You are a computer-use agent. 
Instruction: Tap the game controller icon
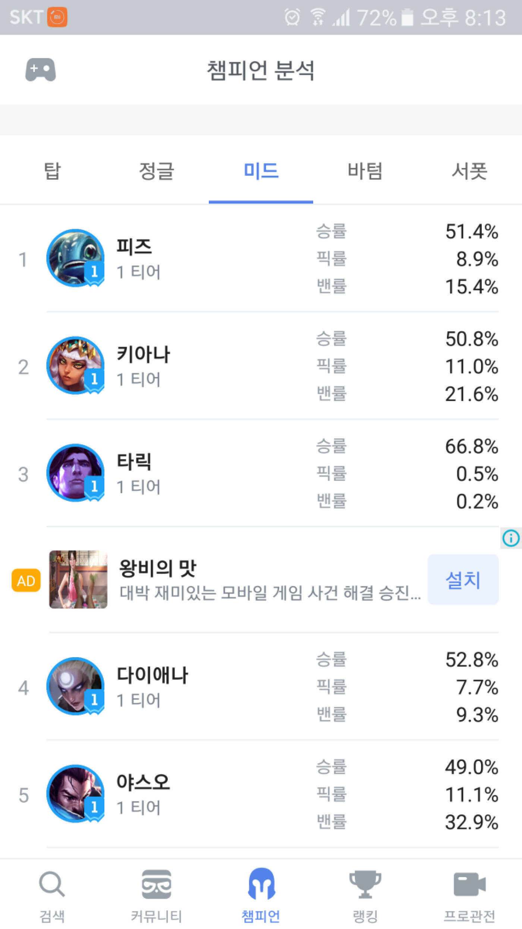click(x=40, y=69)
